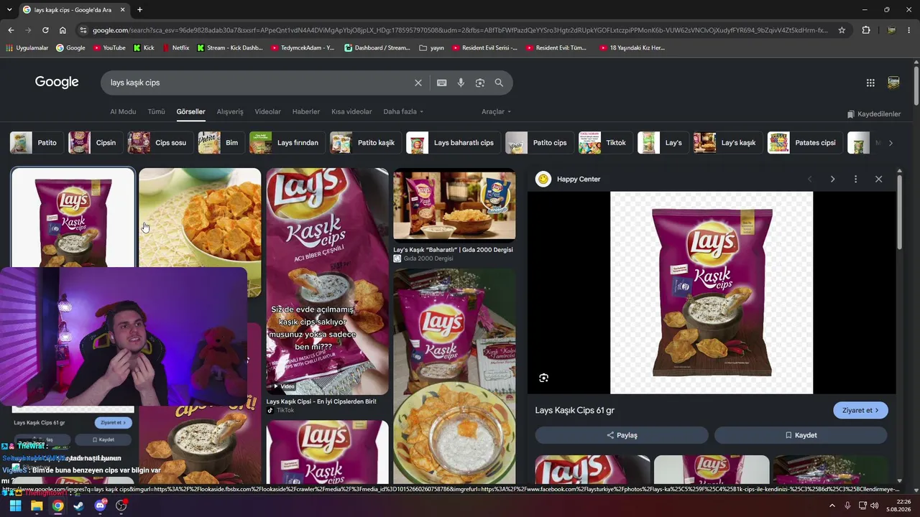Show previous image in preview panel
The height and width of the screenshot is (517, 920).
[x=810, y=179]
